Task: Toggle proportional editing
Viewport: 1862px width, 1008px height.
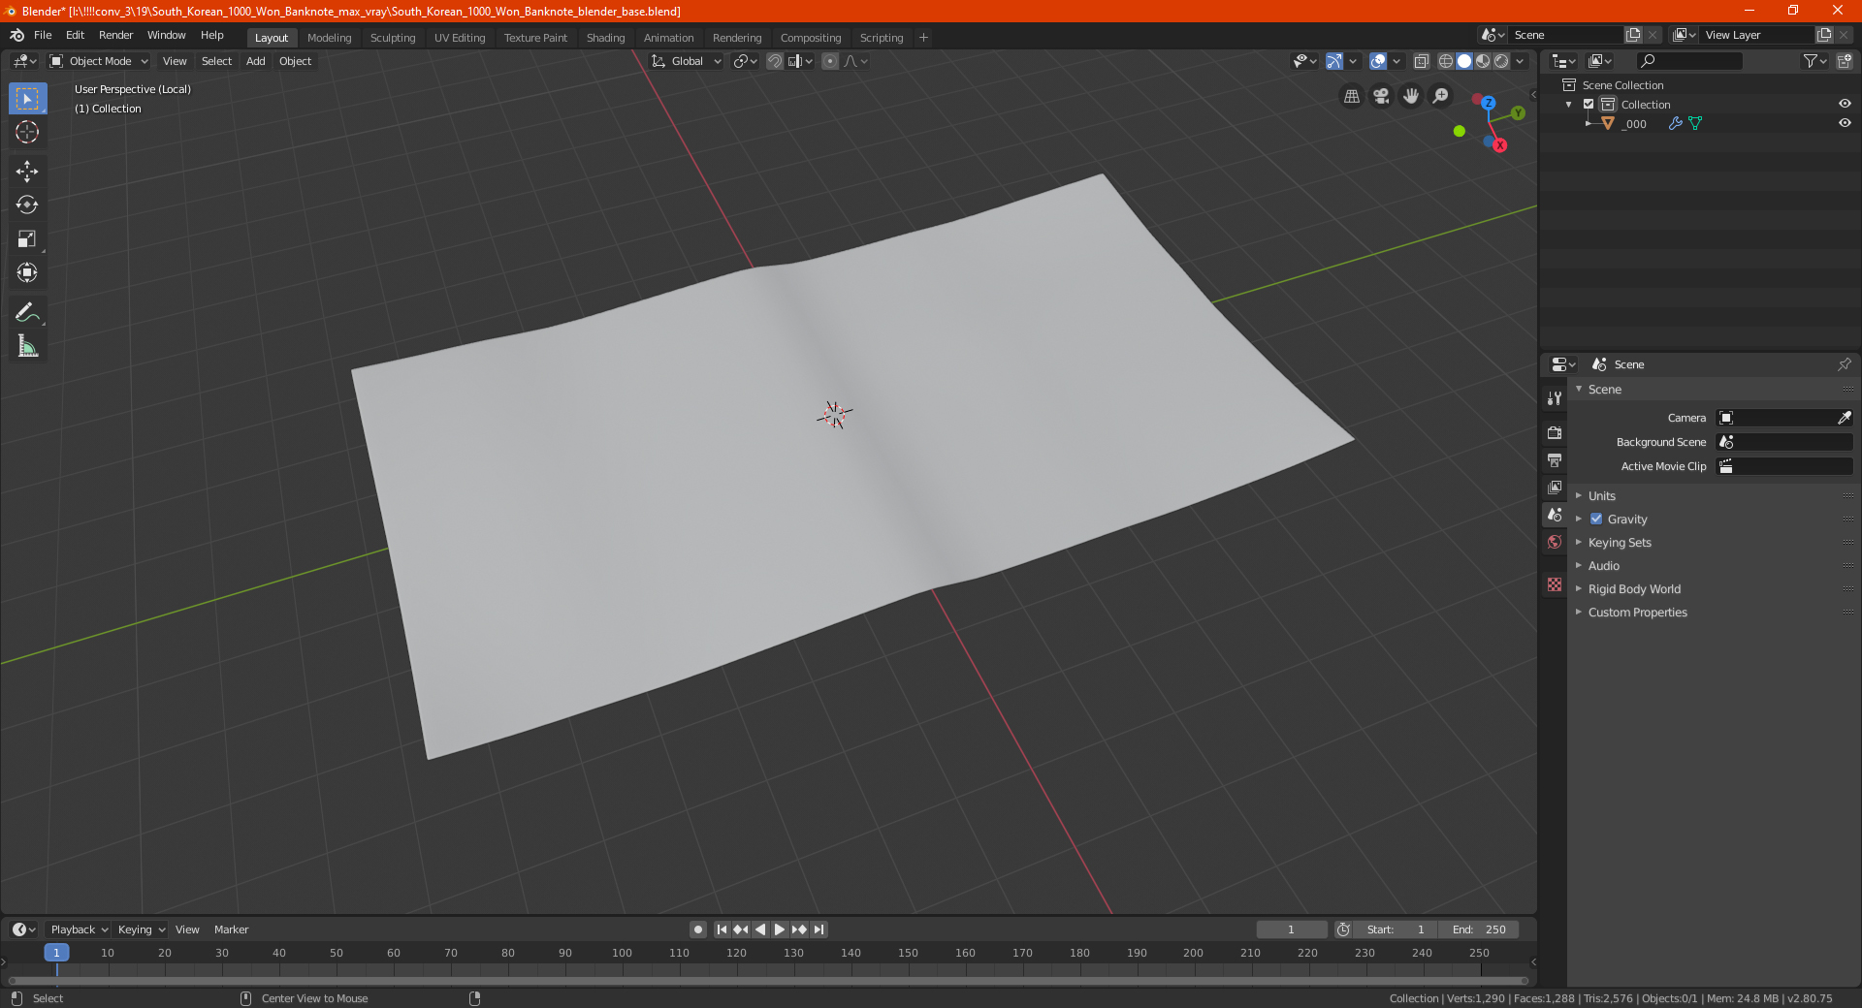Action: pyautogui.click(x=830, y=61)
